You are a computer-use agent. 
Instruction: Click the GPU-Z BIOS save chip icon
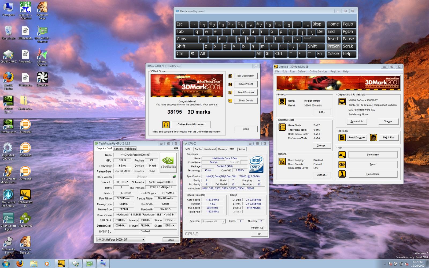(174, 177)
